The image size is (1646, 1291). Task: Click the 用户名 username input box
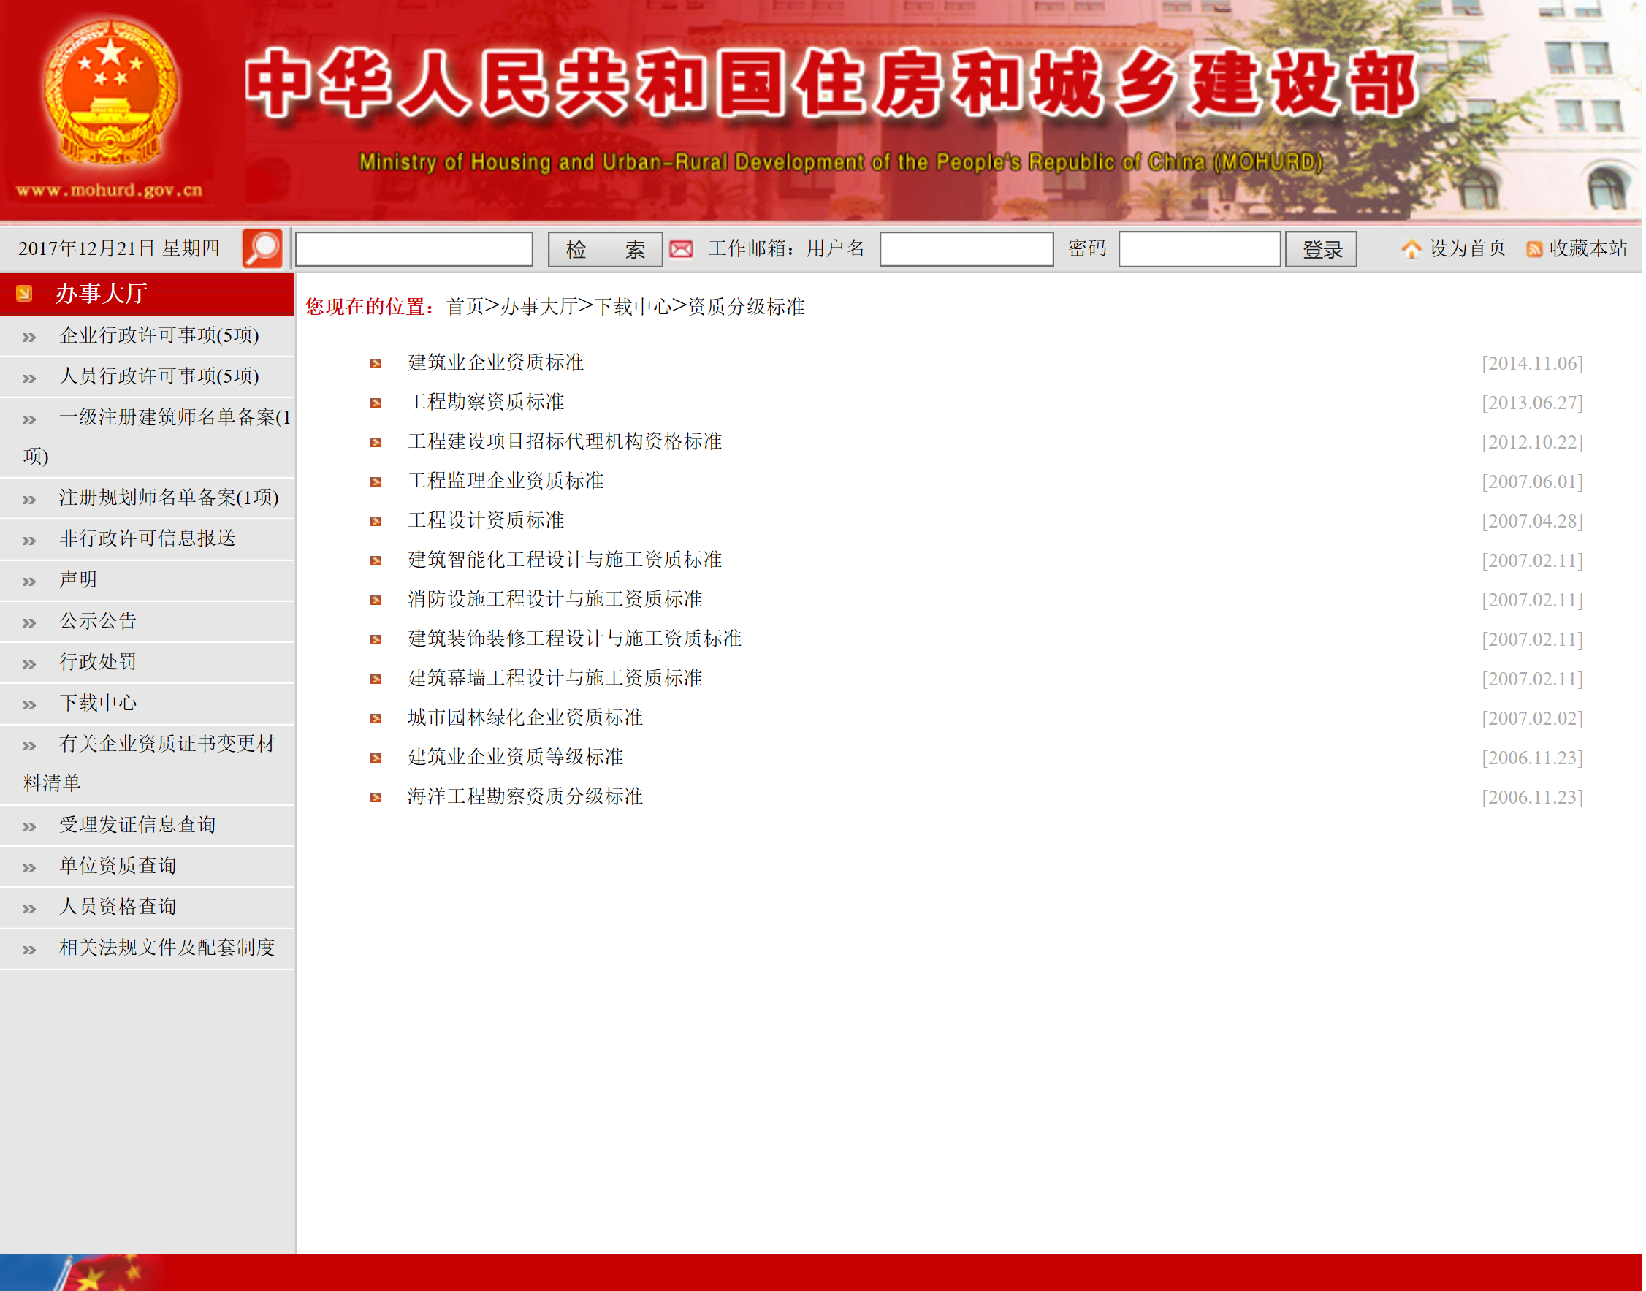[x=967, y=248]
